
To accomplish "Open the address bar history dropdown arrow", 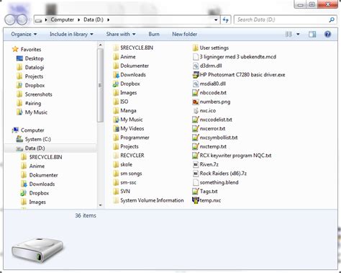I will coord(216,19).
